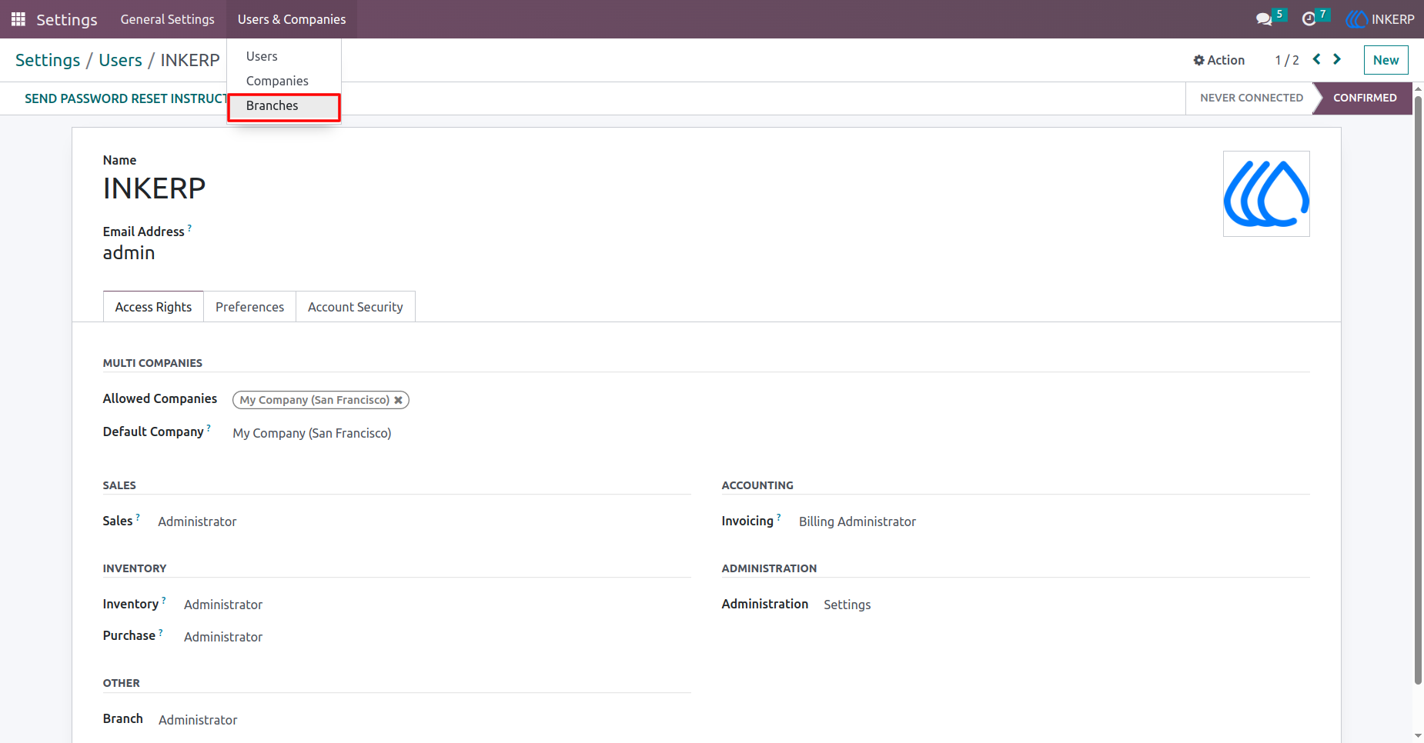Open the activities clock icon

1309,19
